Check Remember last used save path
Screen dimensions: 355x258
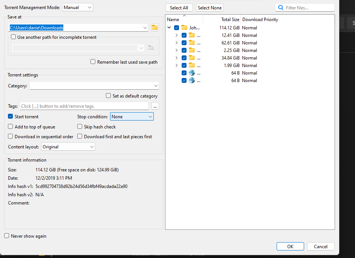pos(93,62)
